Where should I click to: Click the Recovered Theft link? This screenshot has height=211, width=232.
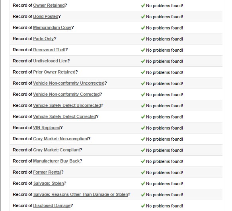tap(49, 50)
